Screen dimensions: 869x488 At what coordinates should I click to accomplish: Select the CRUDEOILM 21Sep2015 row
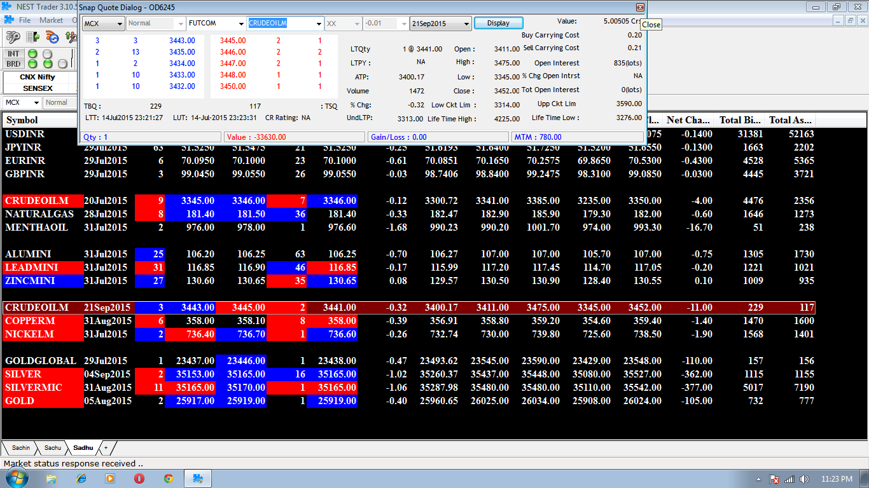(408, 308)
